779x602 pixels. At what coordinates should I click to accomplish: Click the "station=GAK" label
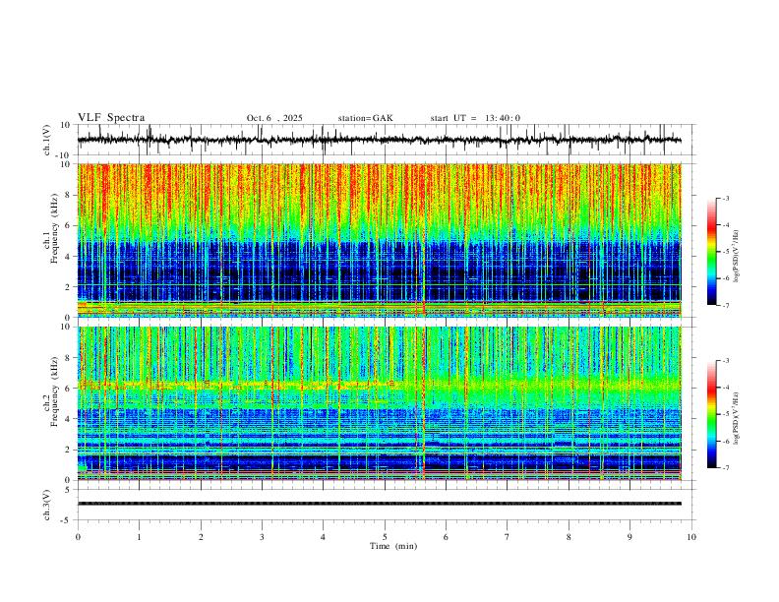click(x=365, y=118)
